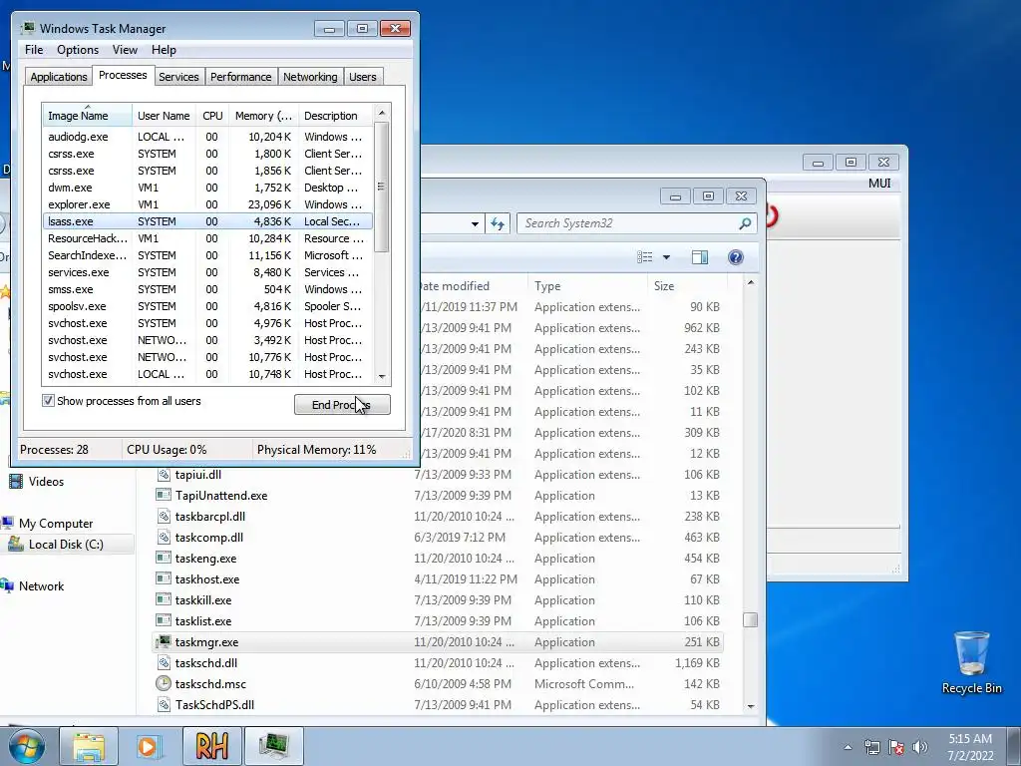This screenshot has height=766, width=1021.
Task: Sort processes by Description column
Action: point(335,116)
